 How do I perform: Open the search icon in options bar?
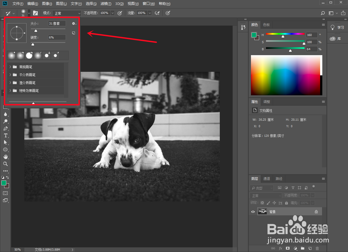pos(323,13)
